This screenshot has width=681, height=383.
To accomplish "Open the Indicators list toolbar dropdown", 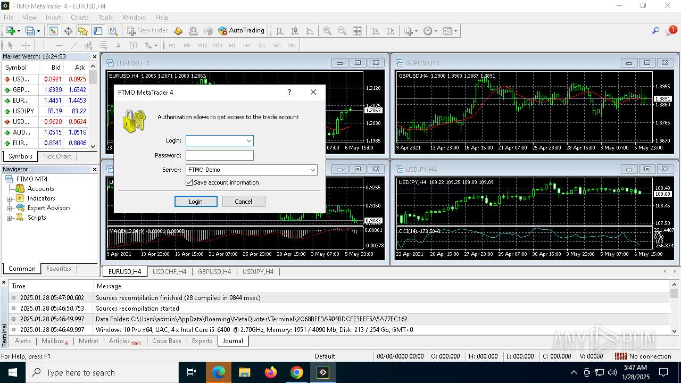I will 410,31.
